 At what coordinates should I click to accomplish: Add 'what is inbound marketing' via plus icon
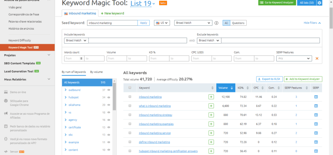coord(211,106)
